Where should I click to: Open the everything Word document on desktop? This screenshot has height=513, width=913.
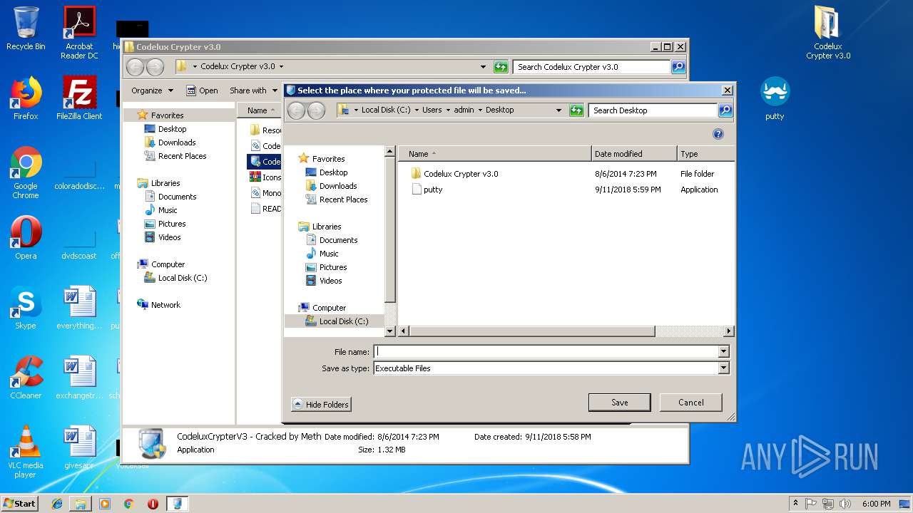pyautogui.click(x=79, y=308)
